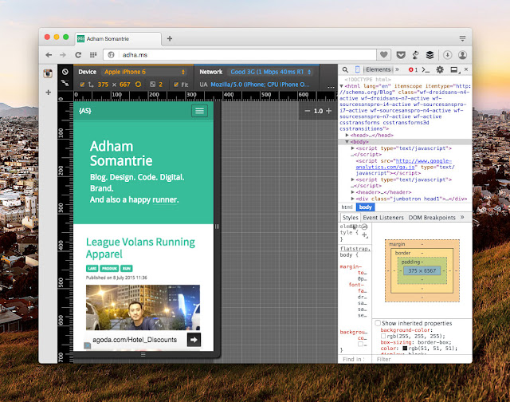Expand the header element node
The height and width of the screenshot is (402, 510).
coord(352,192)
